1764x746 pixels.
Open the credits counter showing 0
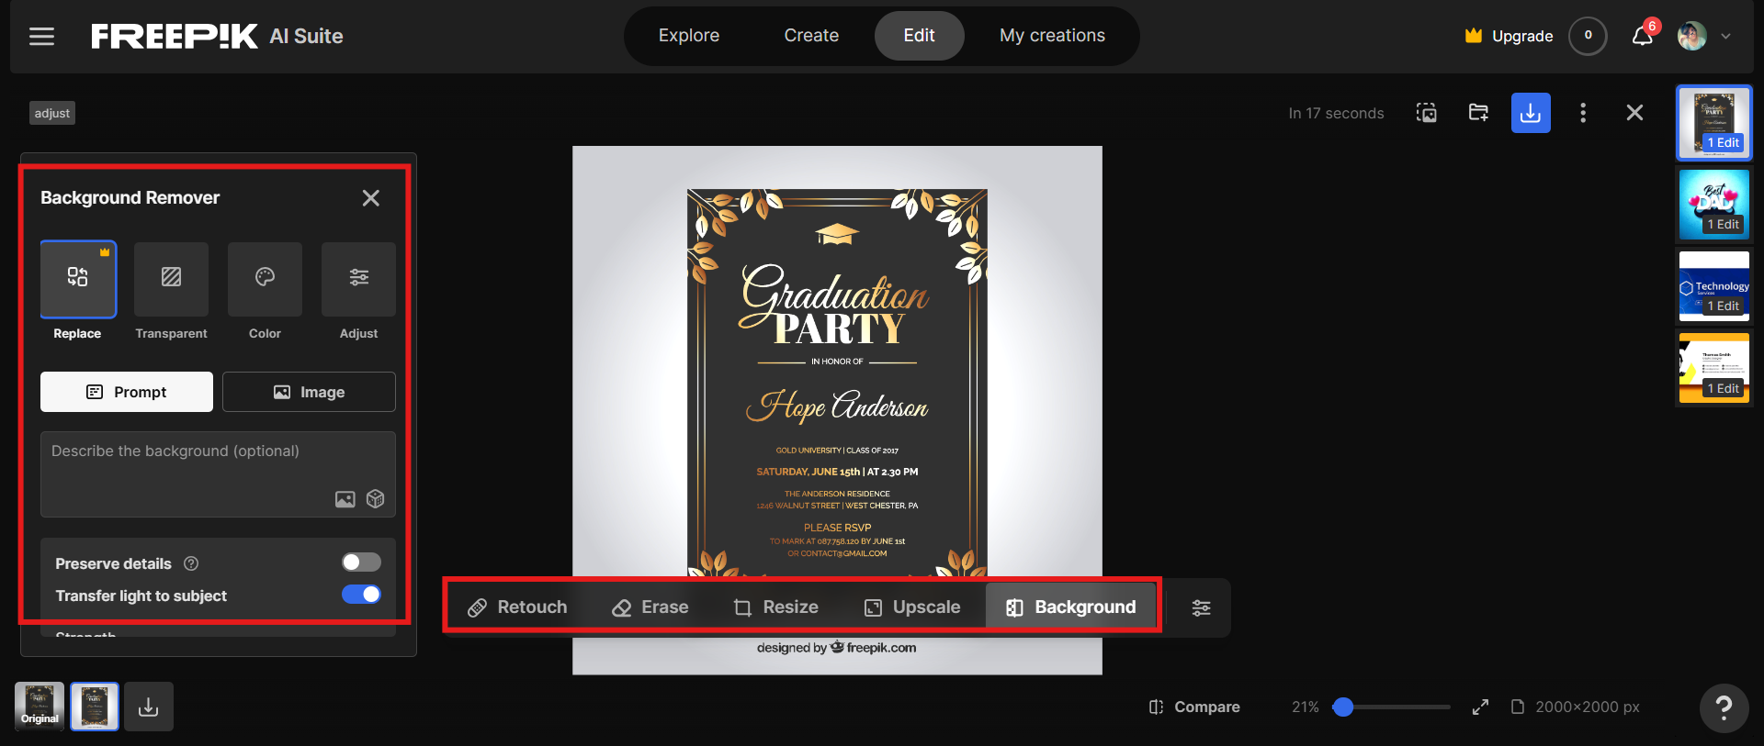pyautogui.click(x=1588, y=36)
